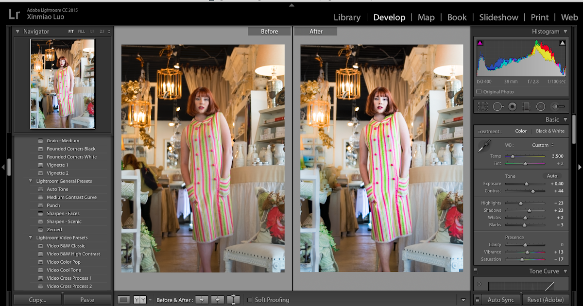Click the Exposure slider handle
This screenshot has width=583, height=306.
pyautogui.click(x=527, y=184)
